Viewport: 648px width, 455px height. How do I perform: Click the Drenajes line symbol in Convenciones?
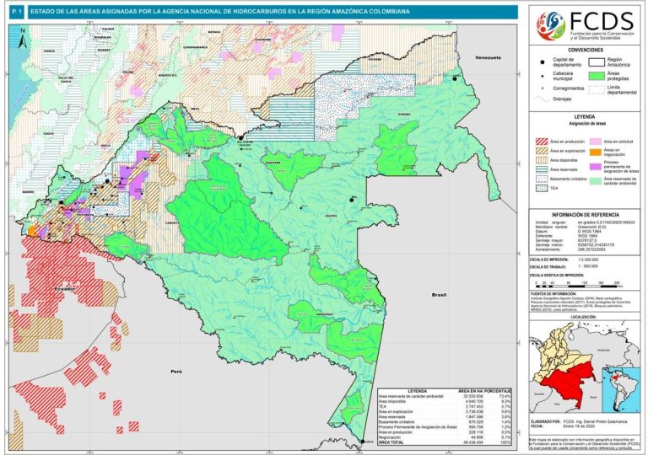click(x=542, y=99)
